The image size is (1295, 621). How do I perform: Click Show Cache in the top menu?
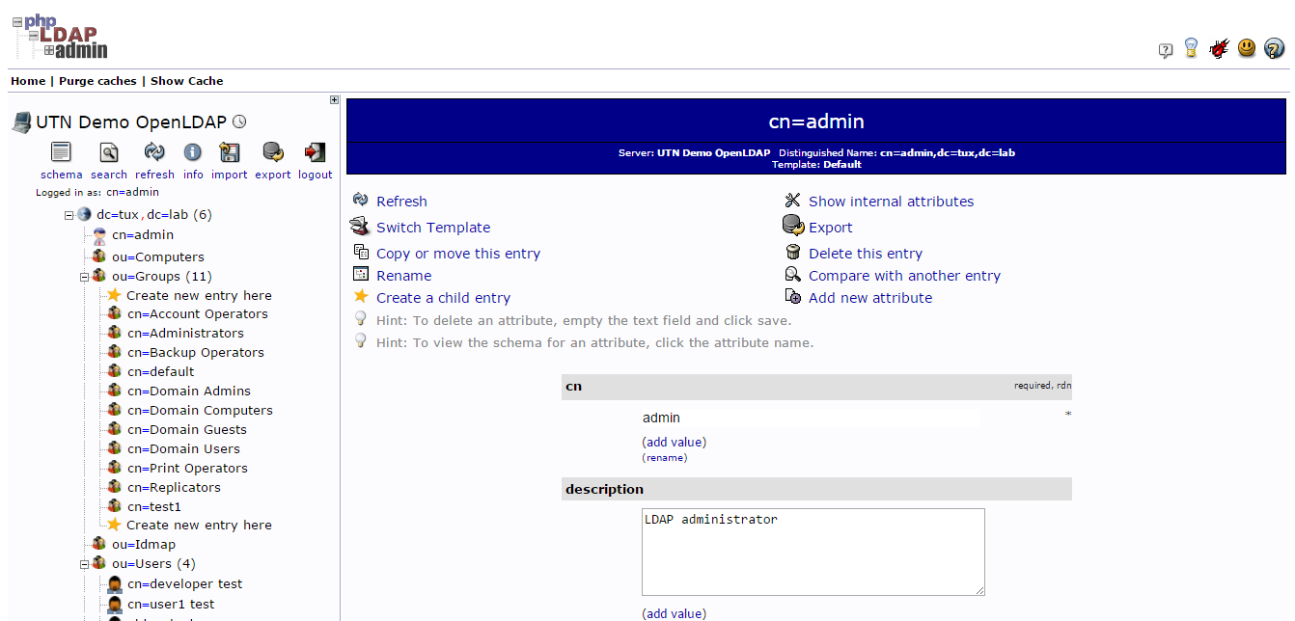[x=186, y=81]
